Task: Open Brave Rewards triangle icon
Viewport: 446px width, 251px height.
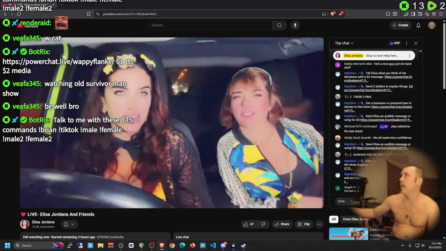Action: (x=341, y=14)
